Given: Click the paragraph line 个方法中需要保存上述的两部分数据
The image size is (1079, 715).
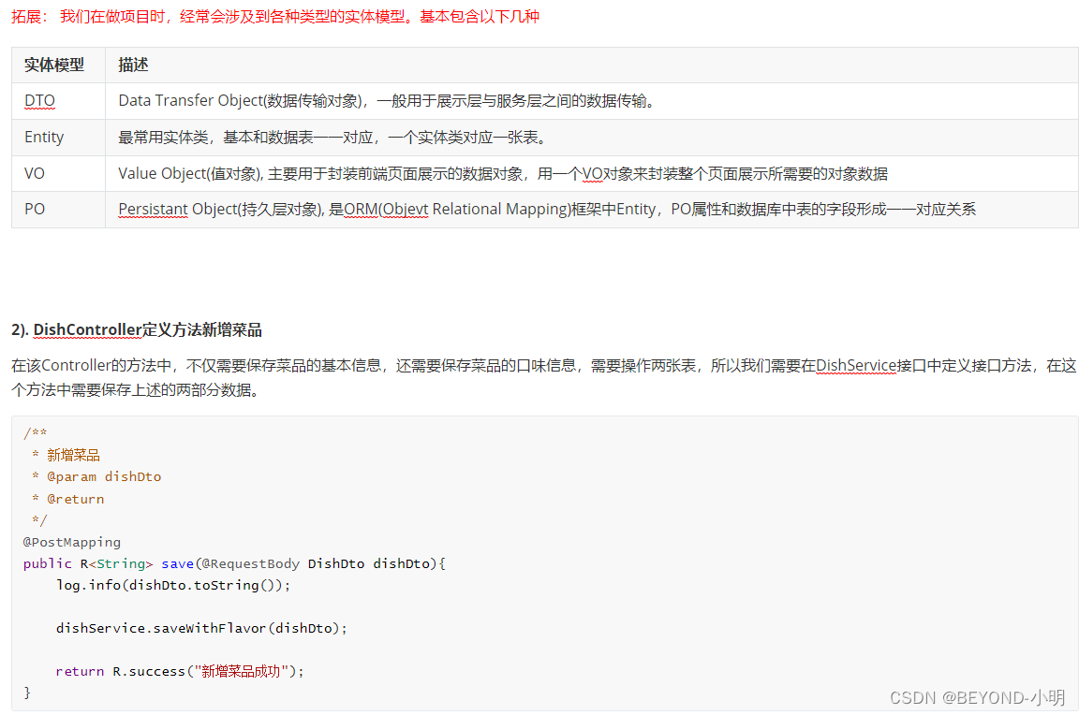Looking at the screenshot, I should tap(136, 390).
